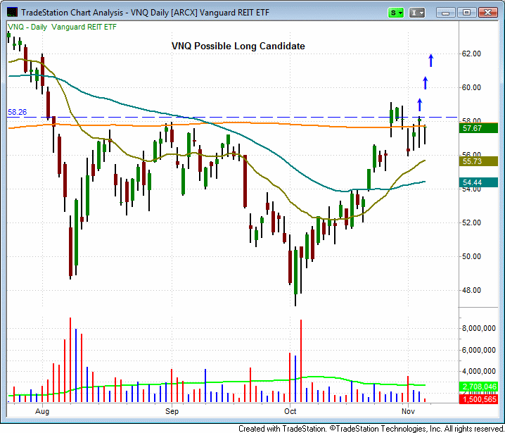The height and width of the screenshot is (433, 505).
Task: Close the chart analysis window
Action: (x=487, y=13)
